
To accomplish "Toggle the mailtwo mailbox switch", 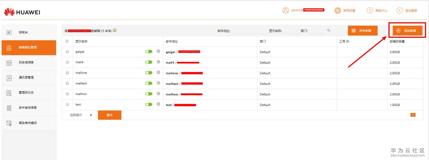I will 149,94.
